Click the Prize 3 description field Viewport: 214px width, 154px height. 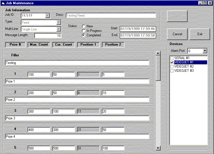pyautogui.click(x=77, y=118)
